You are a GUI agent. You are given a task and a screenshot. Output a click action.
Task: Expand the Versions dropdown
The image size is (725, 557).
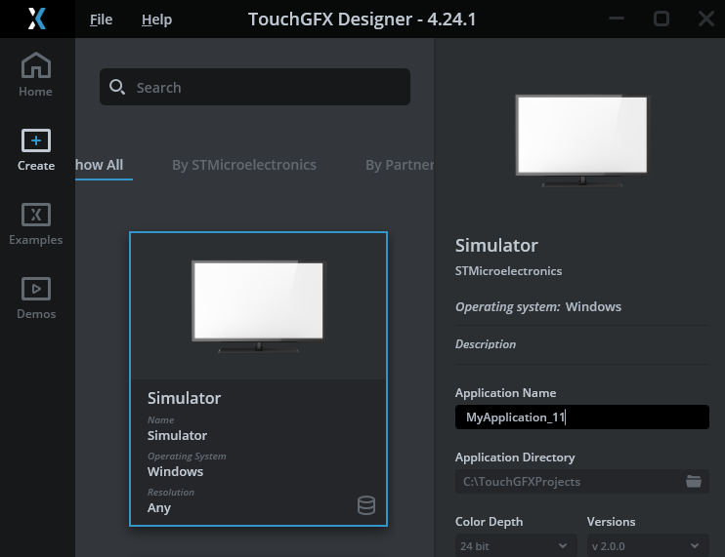point(647,545)
